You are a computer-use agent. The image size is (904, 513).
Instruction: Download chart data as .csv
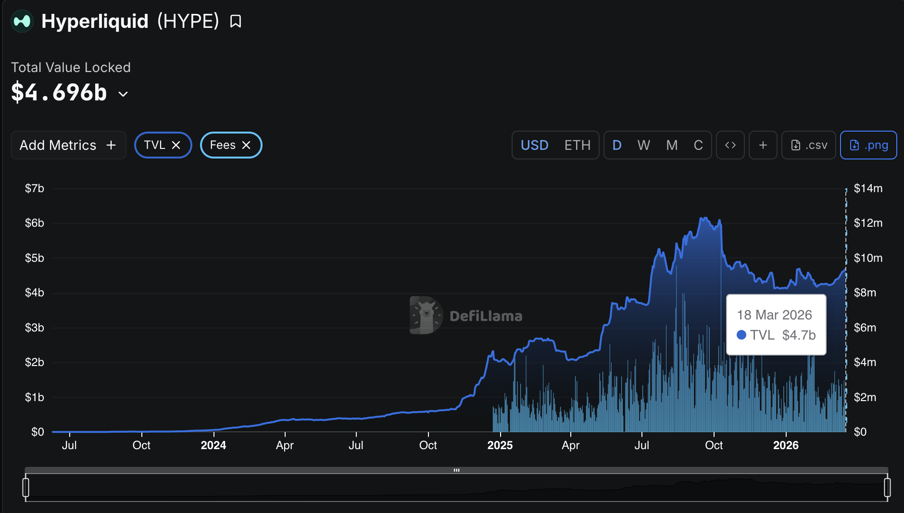click(x=809, y=145)
